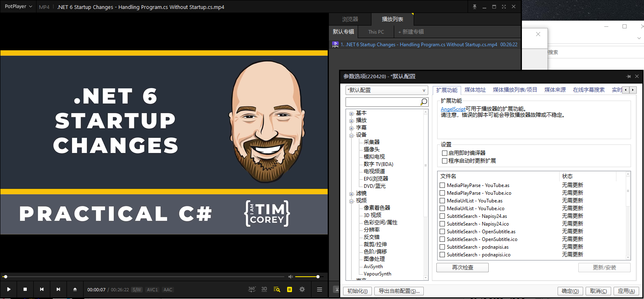The height and width of the screenshot is (299, 644).
Task: Collapse the 设备 tree node
Action: 351,135
